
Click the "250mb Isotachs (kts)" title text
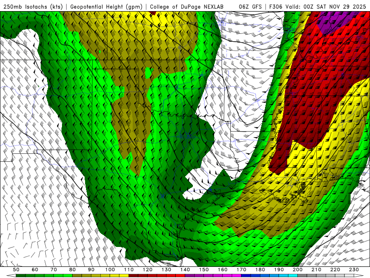[33, 6]
